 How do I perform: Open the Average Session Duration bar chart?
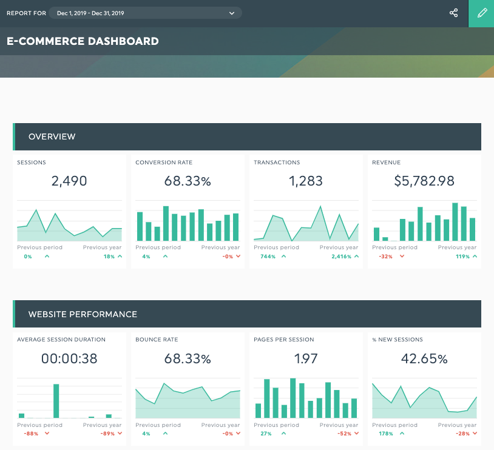pos(69,398)
